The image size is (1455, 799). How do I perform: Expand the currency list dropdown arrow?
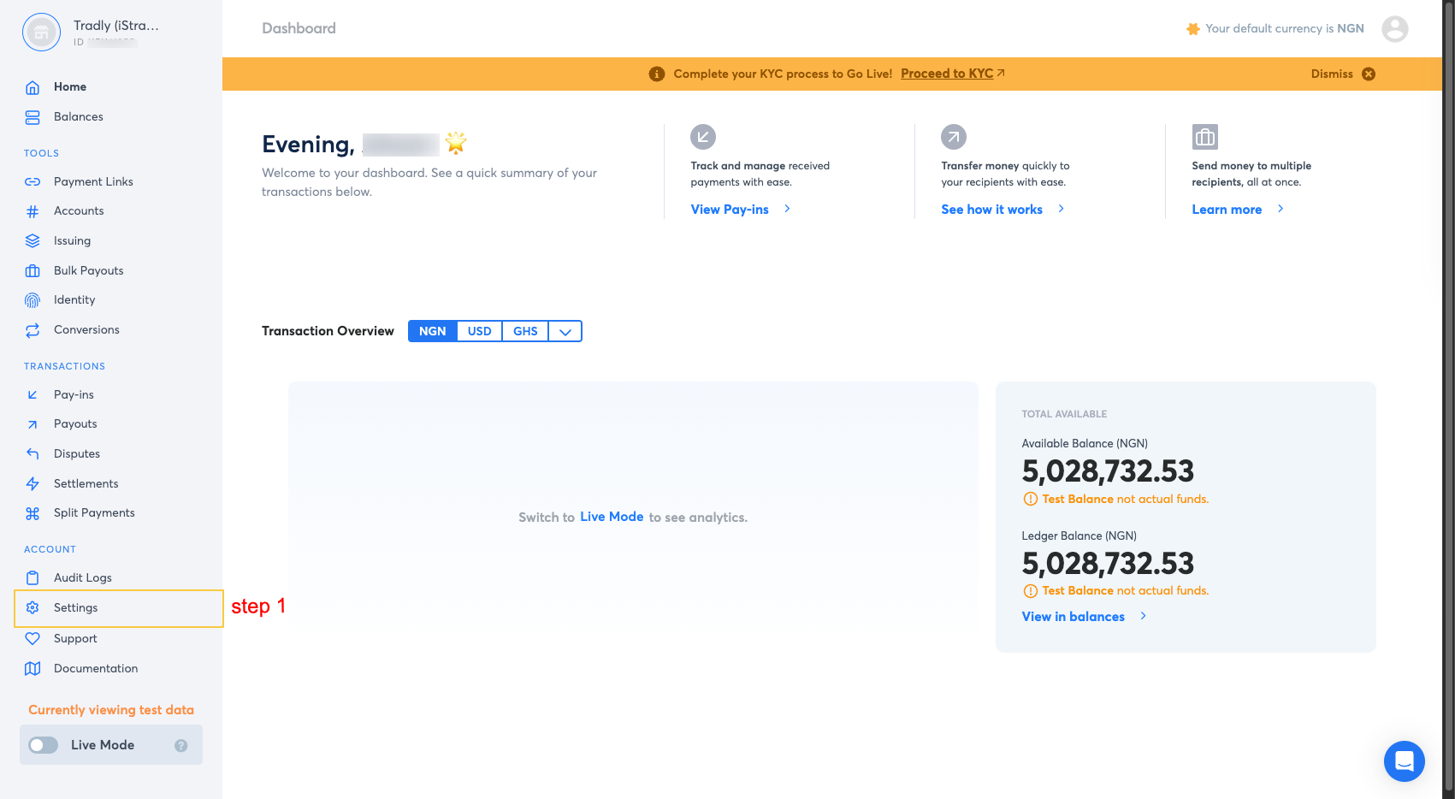click(565, 332)
